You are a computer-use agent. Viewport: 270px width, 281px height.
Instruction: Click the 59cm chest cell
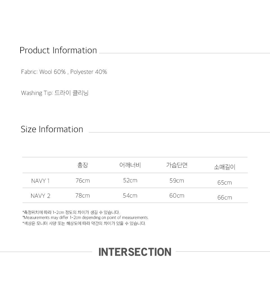tap(177, 181)
